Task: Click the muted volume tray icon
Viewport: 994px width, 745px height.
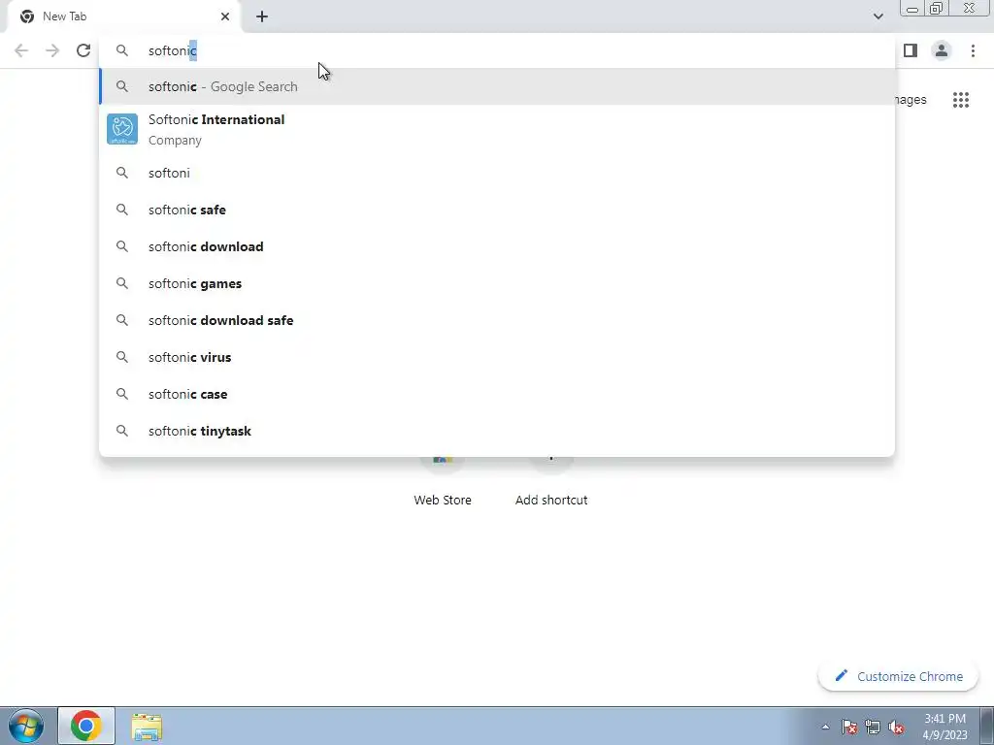Action: [x=895, y=727]
